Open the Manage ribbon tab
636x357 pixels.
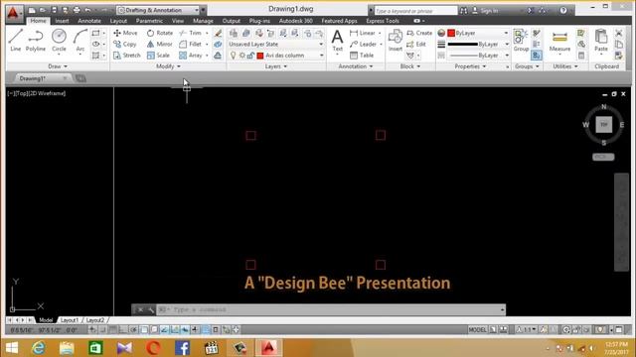click(203, 21)
